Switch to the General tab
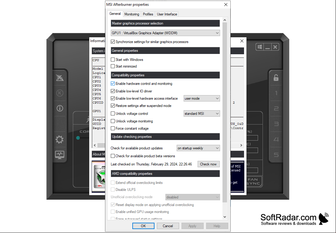Image resolution: width=336 pixels, height=233 pixels. click(x=115, y=14)
